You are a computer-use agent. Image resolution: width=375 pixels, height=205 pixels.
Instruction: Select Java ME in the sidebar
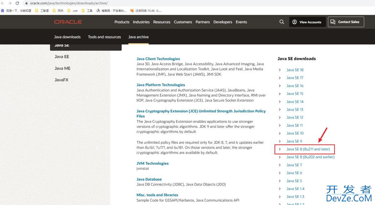pyautogui.click(x=62, y=68)
